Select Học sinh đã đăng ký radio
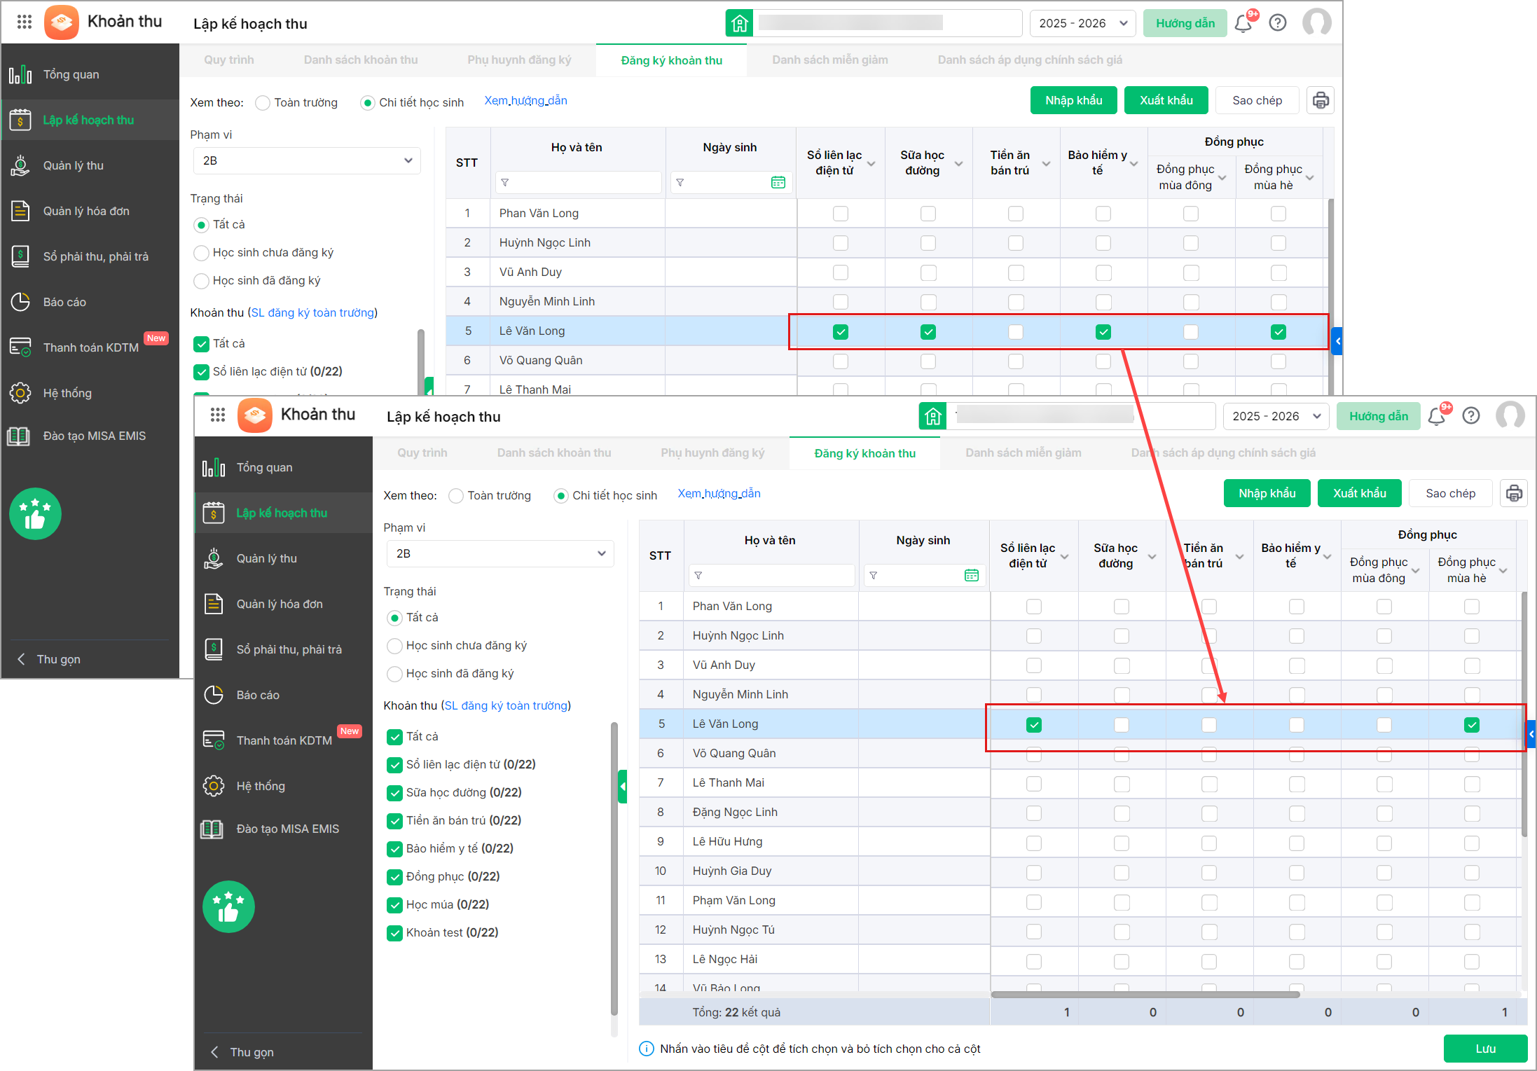The width and height of the screenshot is (1537, 1071). coord(395,674)
